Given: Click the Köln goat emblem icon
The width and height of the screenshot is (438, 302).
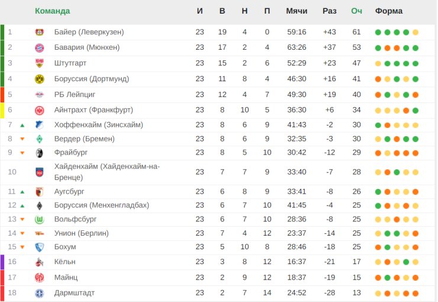Looking at the screenshot, I should (x=40, y=262).
